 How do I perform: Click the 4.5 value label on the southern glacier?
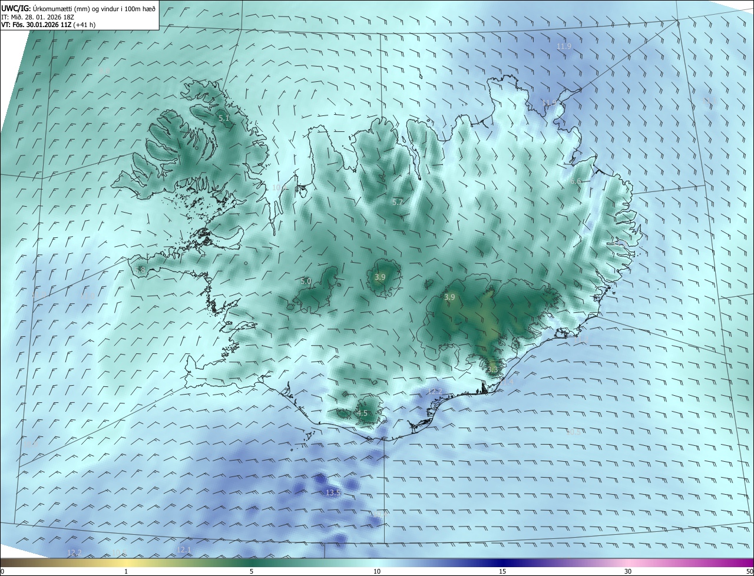click(x=362, y=413)
